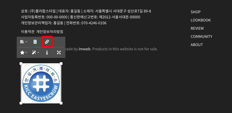Click the bottom-left handle of escrow image

click(21, 103)
